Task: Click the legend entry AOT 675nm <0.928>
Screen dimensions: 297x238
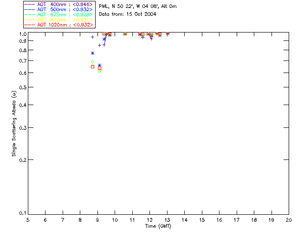Action: click(58, 14)
